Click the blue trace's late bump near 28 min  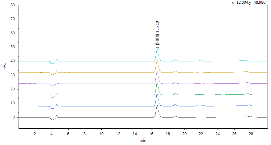coord(249,105)
